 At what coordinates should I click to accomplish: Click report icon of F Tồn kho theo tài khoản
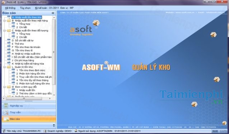9,47
